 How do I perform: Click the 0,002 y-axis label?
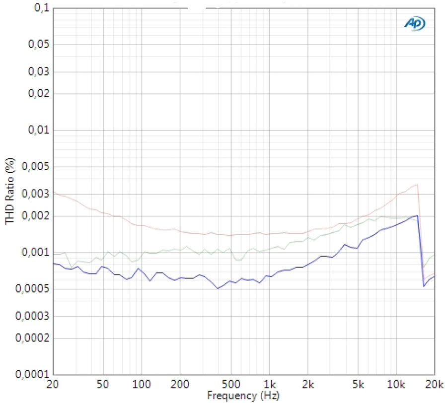tap(36, 216)
